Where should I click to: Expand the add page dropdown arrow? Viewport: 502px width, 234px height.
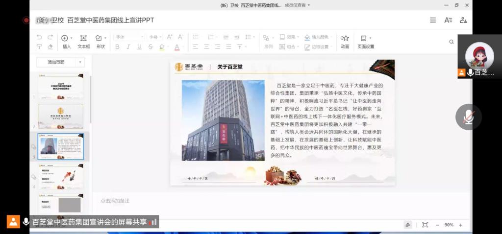[80, 62]
